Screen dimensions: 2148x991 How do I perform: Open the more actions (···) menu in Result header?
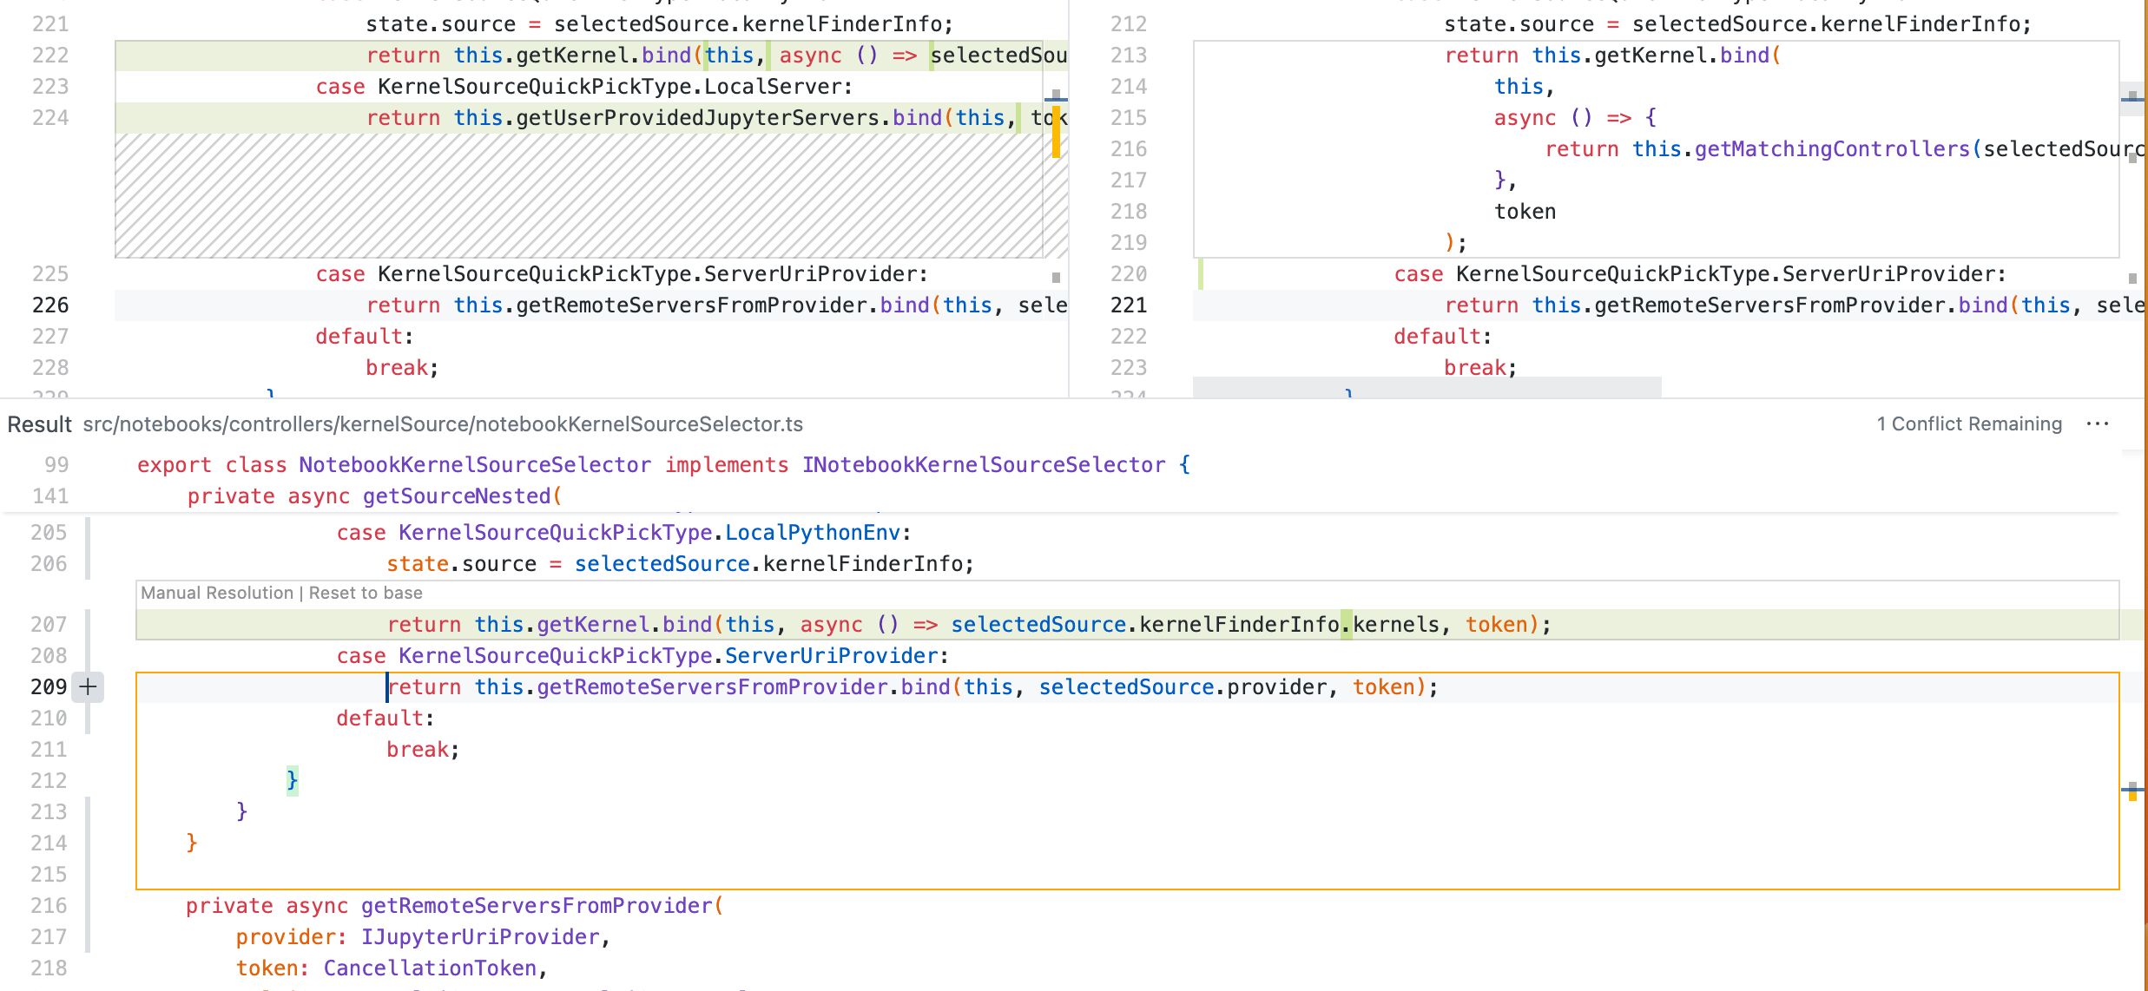click(x=2099, y=424)
